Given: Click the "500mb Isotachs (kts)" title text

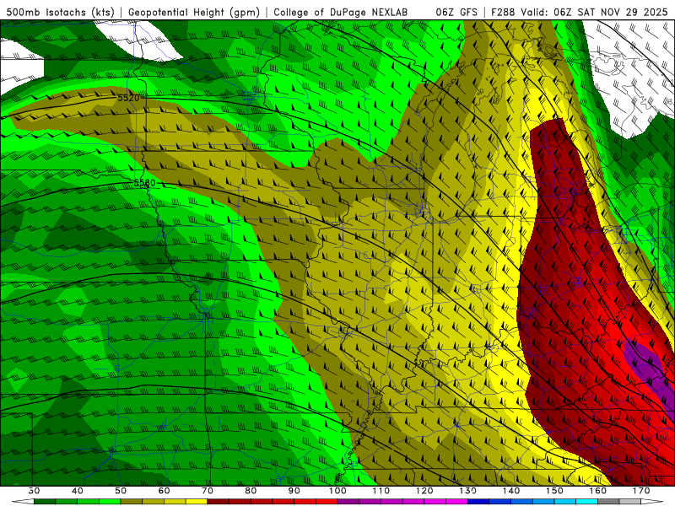Looking at the screenshot, I should click(x=60, y=12).
